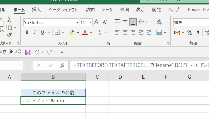Select the Format Painter brush icon
Image resolution: width=209 pixels, height=118 pixels.
(x=9, y=35)
